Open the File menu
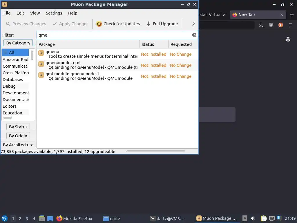The image size is (297, 223). [x=7, y=13]
